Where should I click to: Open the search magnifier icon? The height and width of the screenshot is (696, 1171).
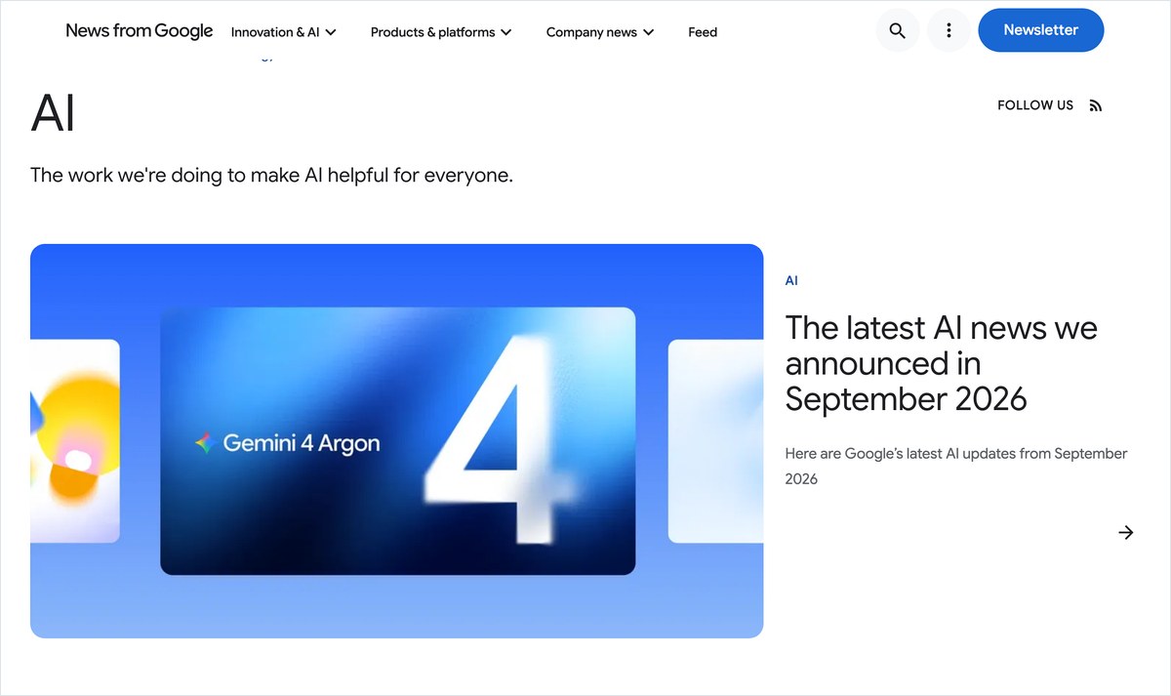click(898, 30)
